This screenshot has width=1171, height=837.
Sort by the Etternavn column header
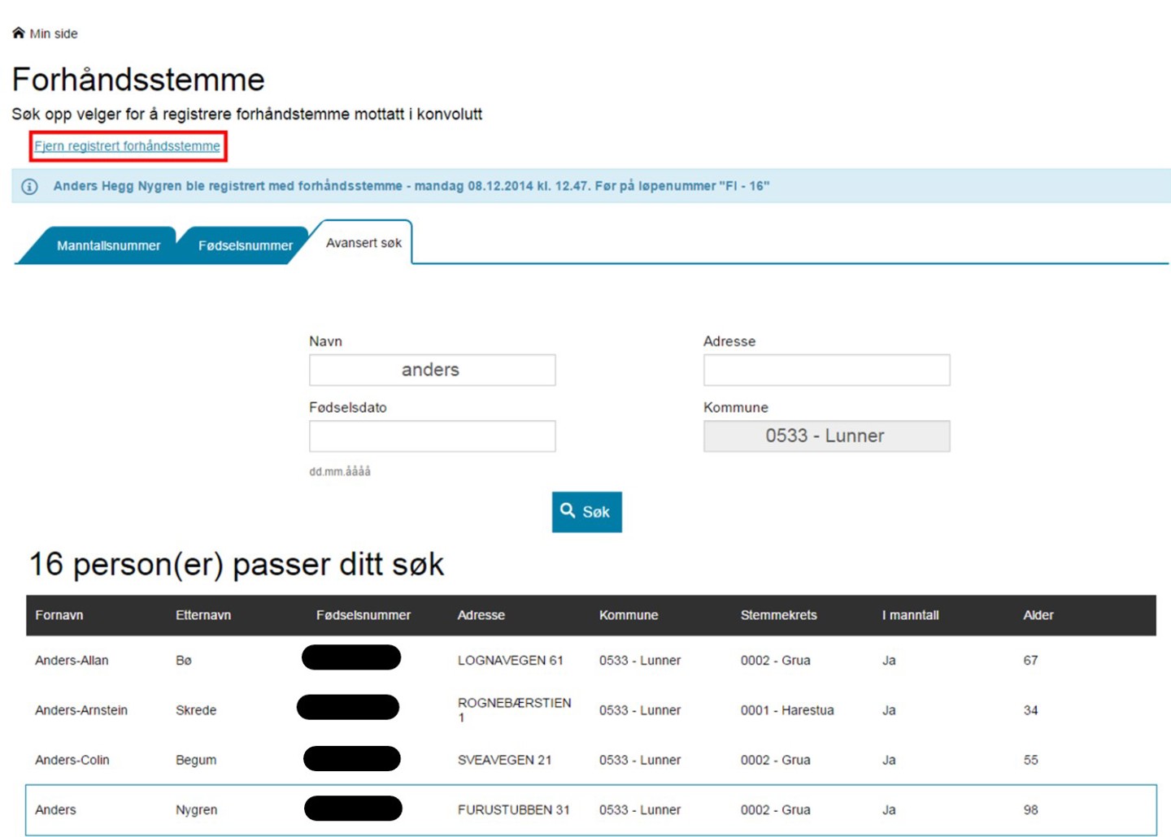coord(203,615)
